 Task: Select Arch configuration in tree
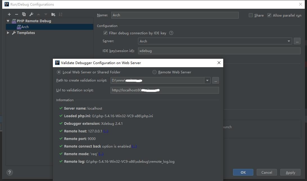[49, 27]
